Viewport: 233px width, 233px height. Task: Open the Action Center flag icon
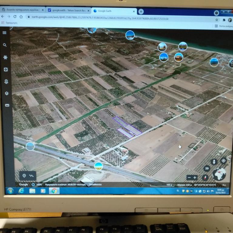212,191
